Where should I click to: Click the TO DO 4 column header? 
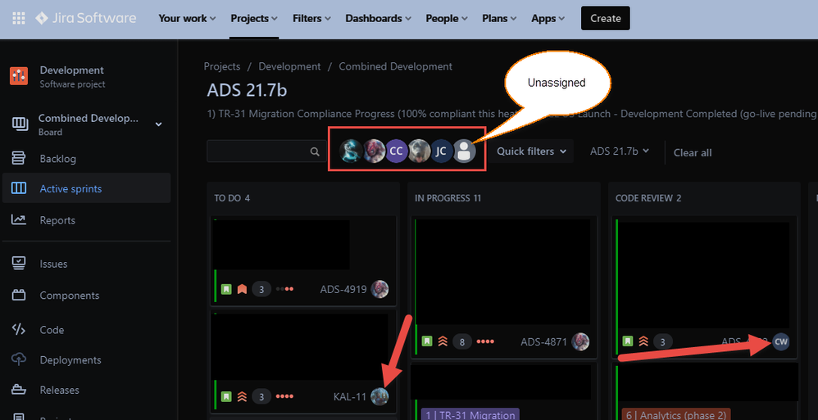point(233,198)
